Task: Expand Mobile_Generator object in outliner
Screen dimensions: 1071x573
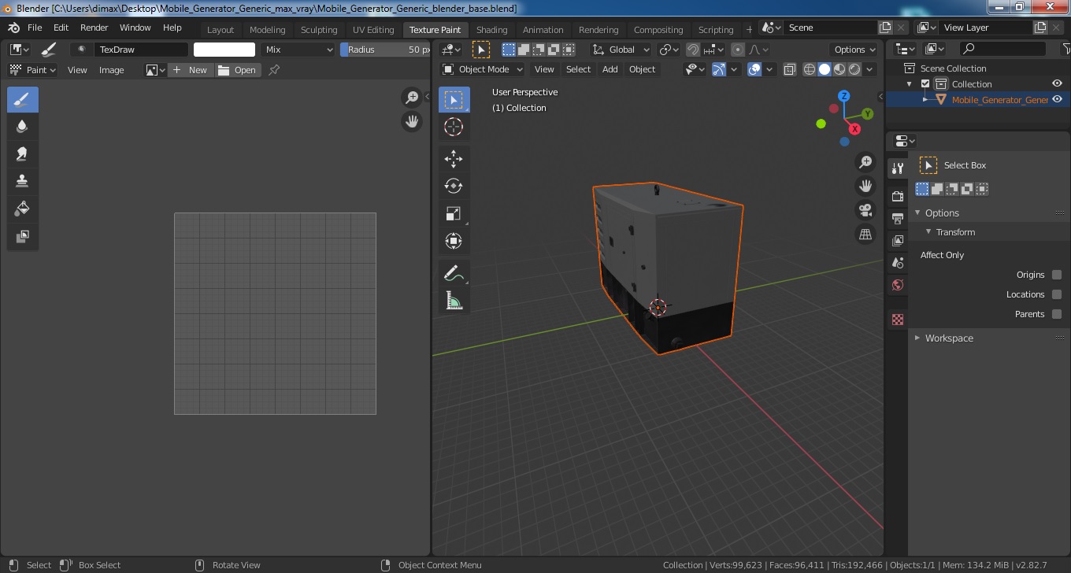Action: pos(925,100)
